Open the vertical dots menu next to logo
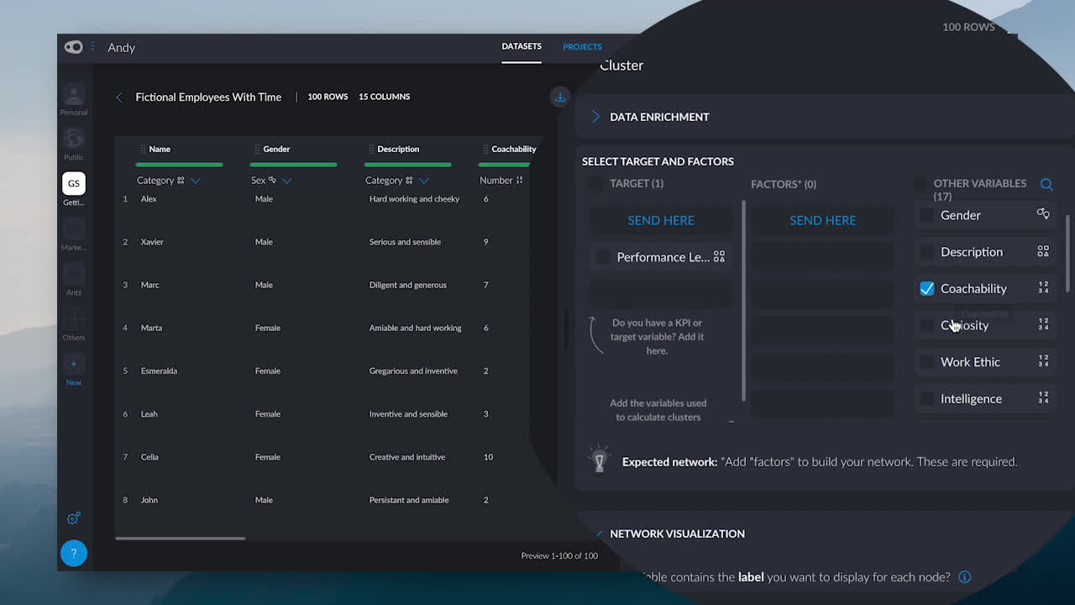Image resolution: width=1075 pixels, height=605 pixels. [92, 47]
